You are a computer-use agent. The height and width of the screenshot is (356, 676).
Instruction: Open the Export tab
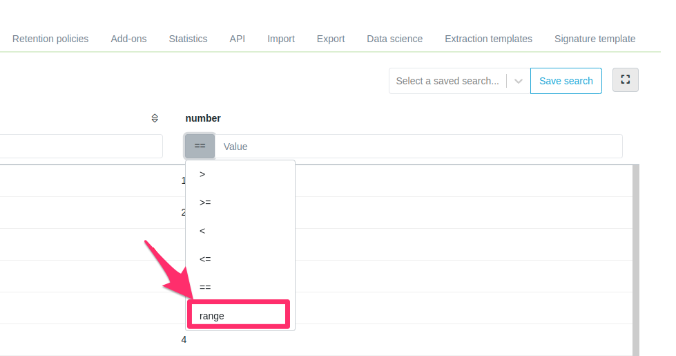pos(331,39)
